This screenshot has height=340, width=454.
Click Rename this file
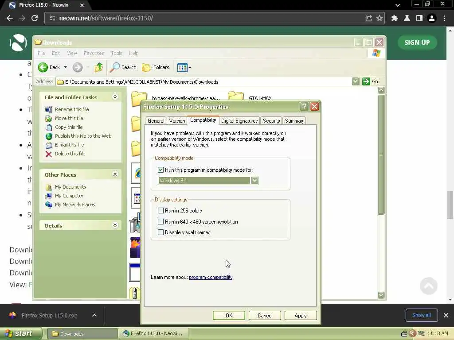(x=72, y=109)
